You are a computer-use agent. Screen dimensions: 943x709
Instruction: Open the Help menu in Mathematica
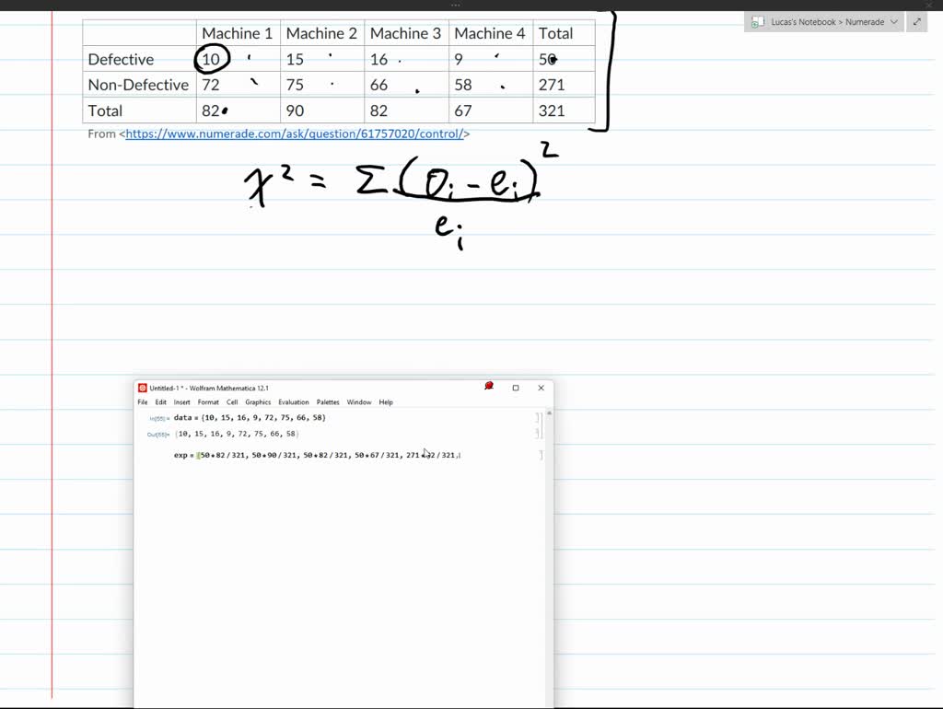coord(386,402)
